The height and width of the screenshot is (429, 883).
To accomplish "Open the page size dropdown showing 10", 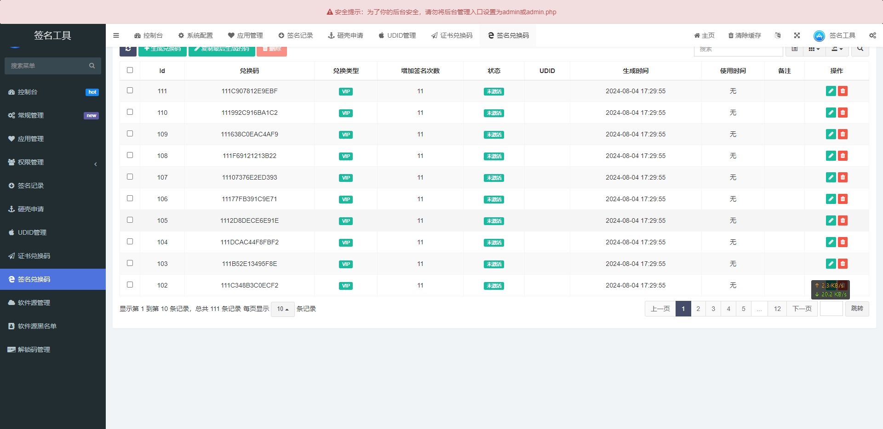I will tap(282, 309).
